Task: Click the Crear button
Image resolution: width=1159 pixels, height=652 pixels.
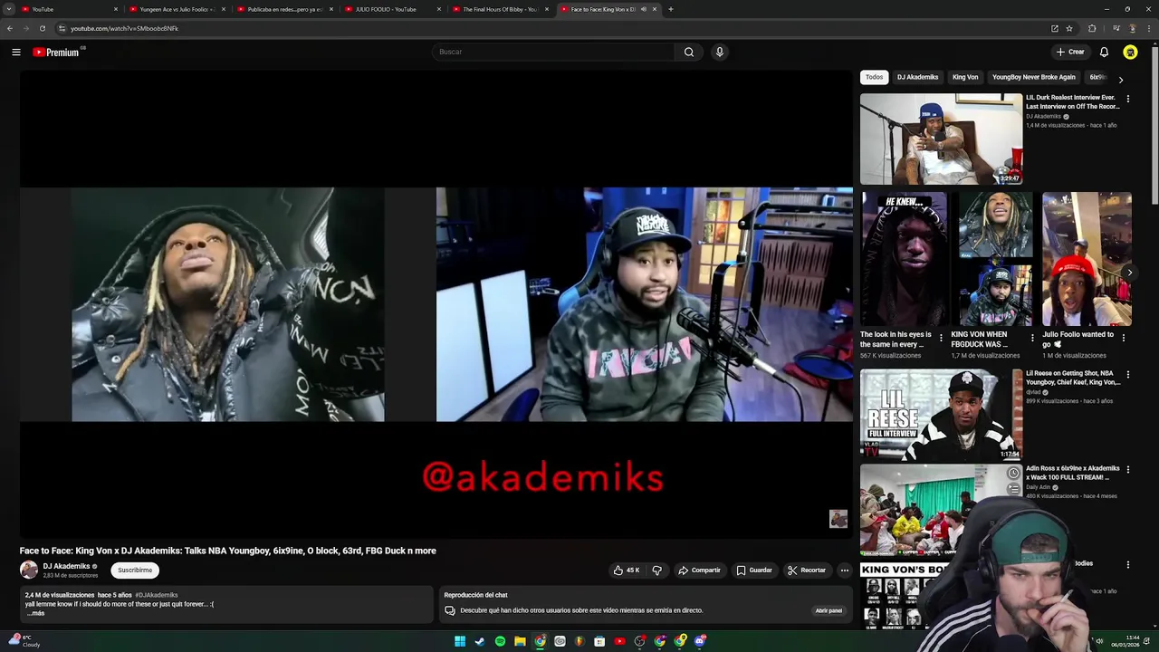Action: pos(1070,53)
